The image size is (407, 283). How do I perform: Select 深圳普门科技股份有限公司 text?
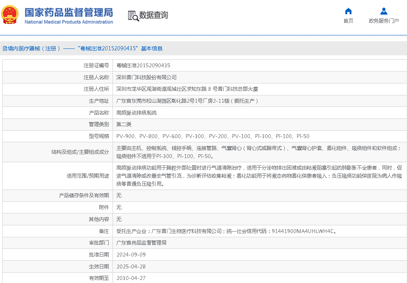146,77
